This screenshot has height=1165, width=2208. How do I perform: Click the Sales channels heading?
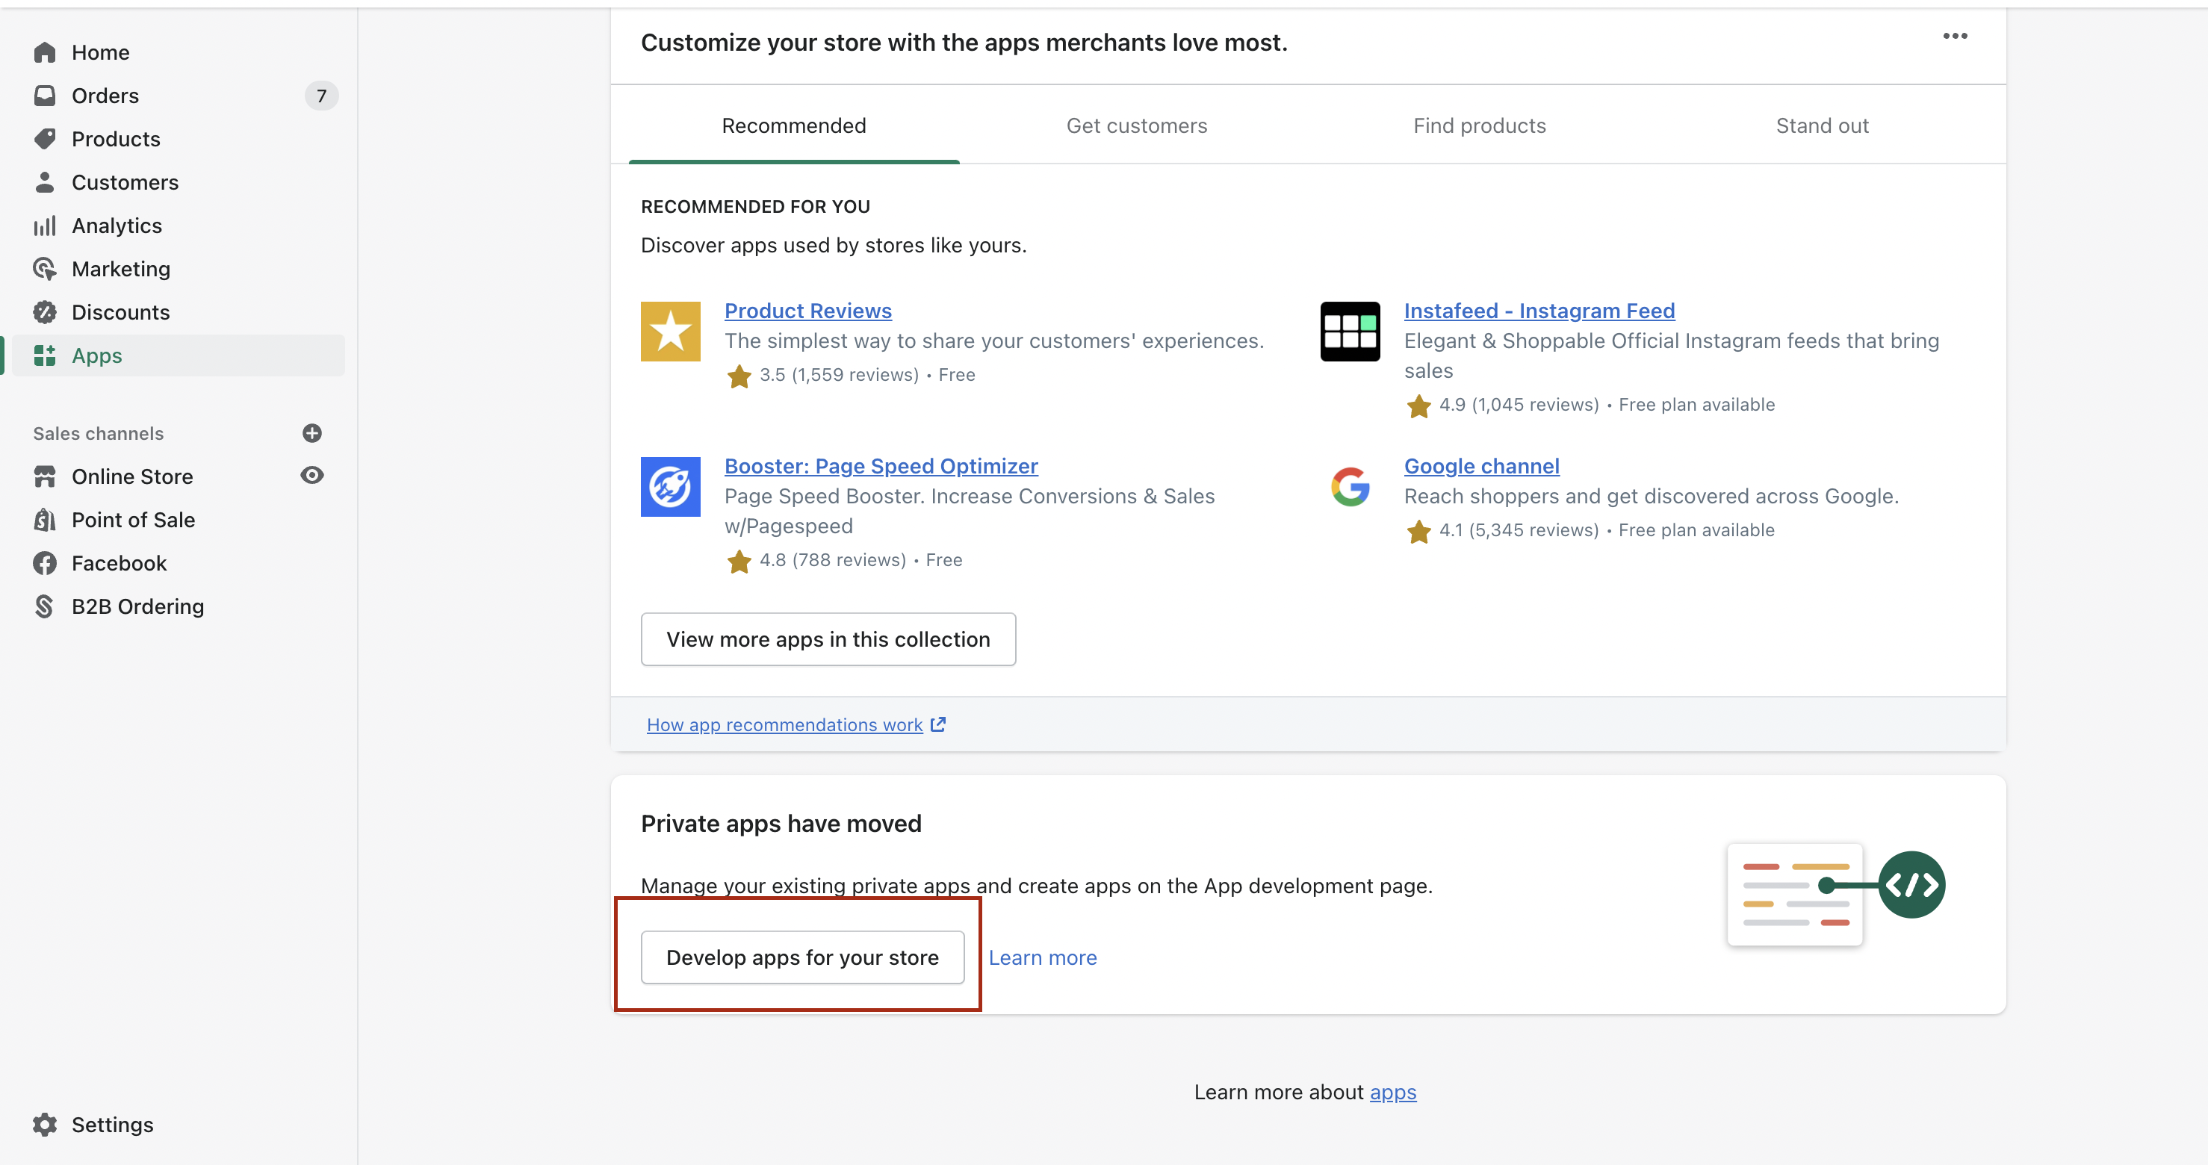[x=99, y=433]
